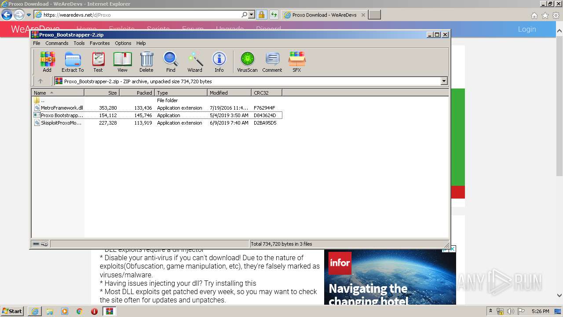563x317 pixels.
Task: Click the volume speaker tray icon
Action: click(x=510, y=311)
